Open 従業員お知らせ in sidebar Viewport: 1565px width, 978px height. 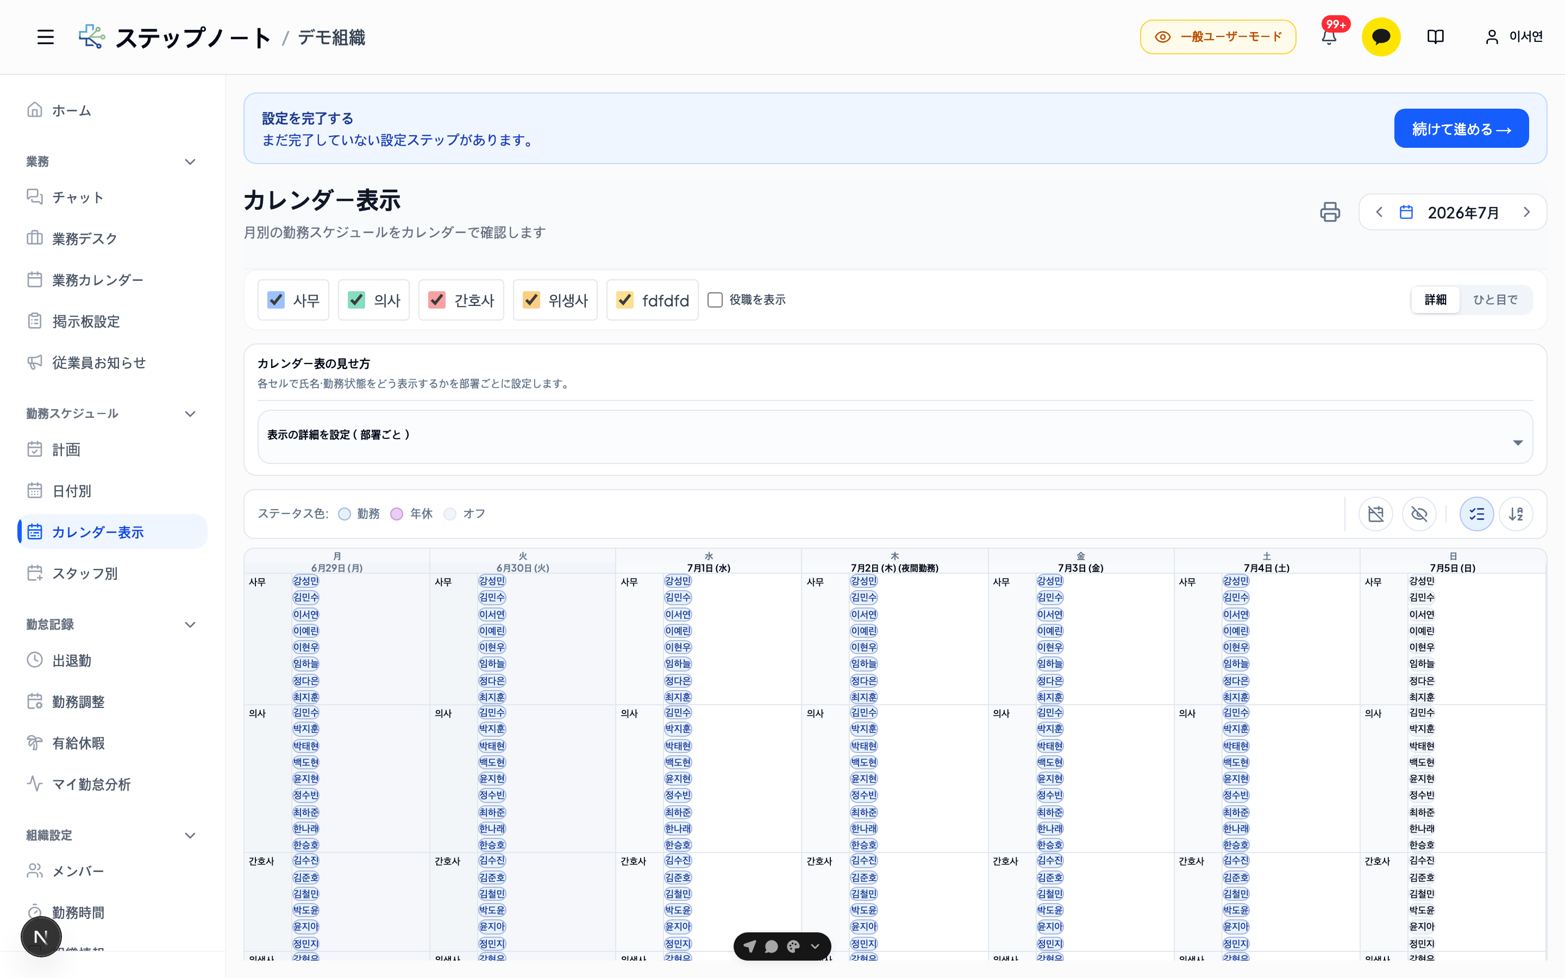(112, 363)
